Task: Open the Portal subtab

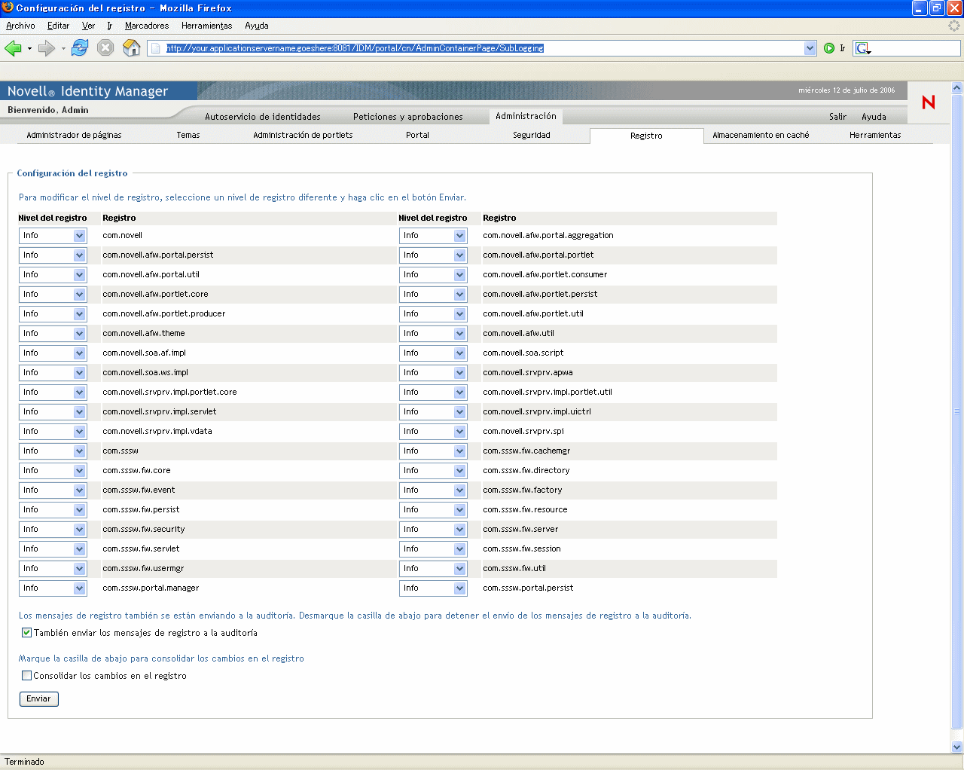Action: pyautogui.click(x=417, y=136)
